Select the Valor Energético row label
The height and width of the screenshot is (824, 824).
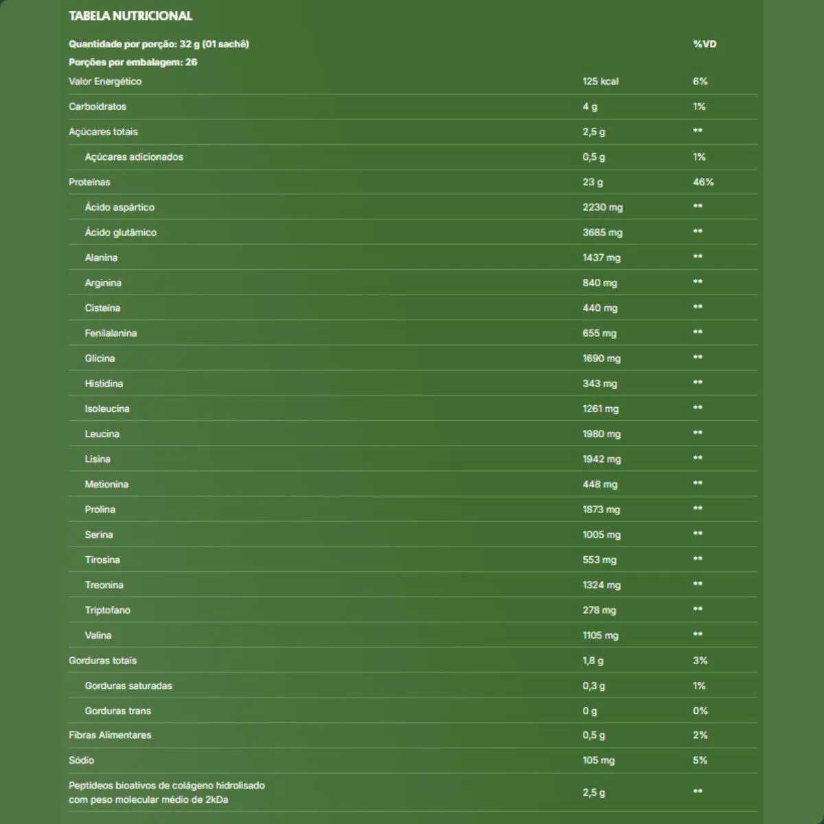(x=105, y=81)
